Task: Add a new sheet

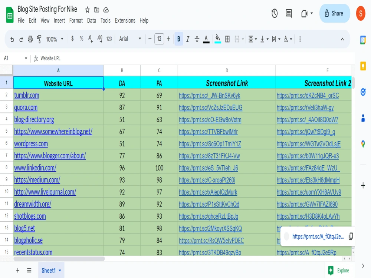Action: point(17,270)
